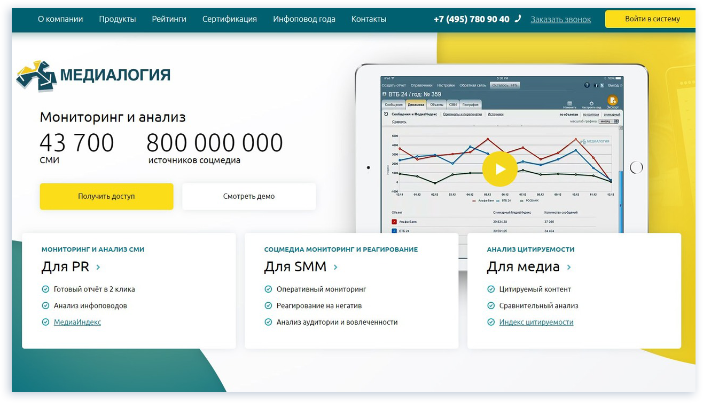Open the МедиаИндекс link

(77, 322)
